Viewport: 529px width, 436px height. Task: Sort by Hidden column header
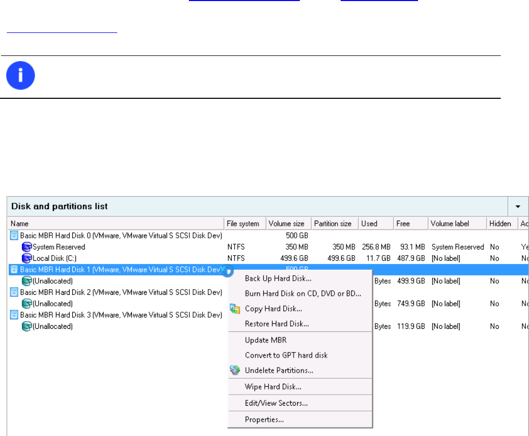click(502, 224)
